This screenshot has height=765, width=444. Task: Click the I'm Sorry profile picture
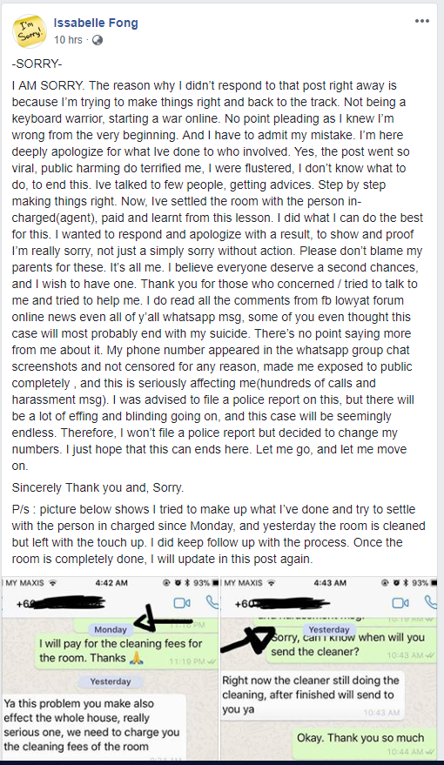[30, 31]
